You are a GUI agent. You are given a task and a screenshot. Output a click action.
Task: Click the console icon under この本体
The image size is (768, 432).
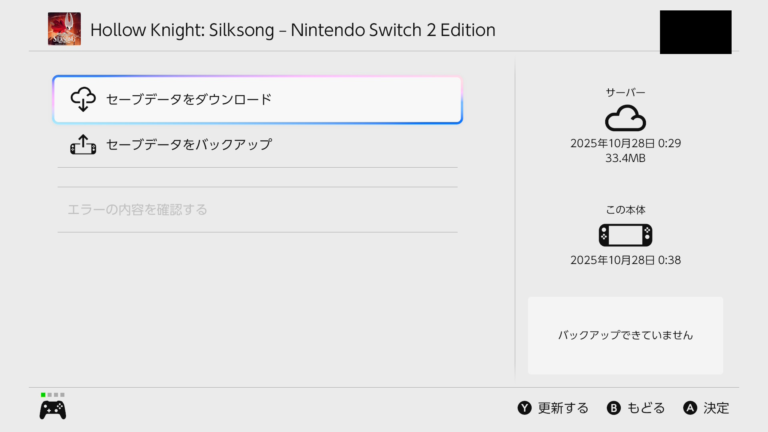coord(625,235)
